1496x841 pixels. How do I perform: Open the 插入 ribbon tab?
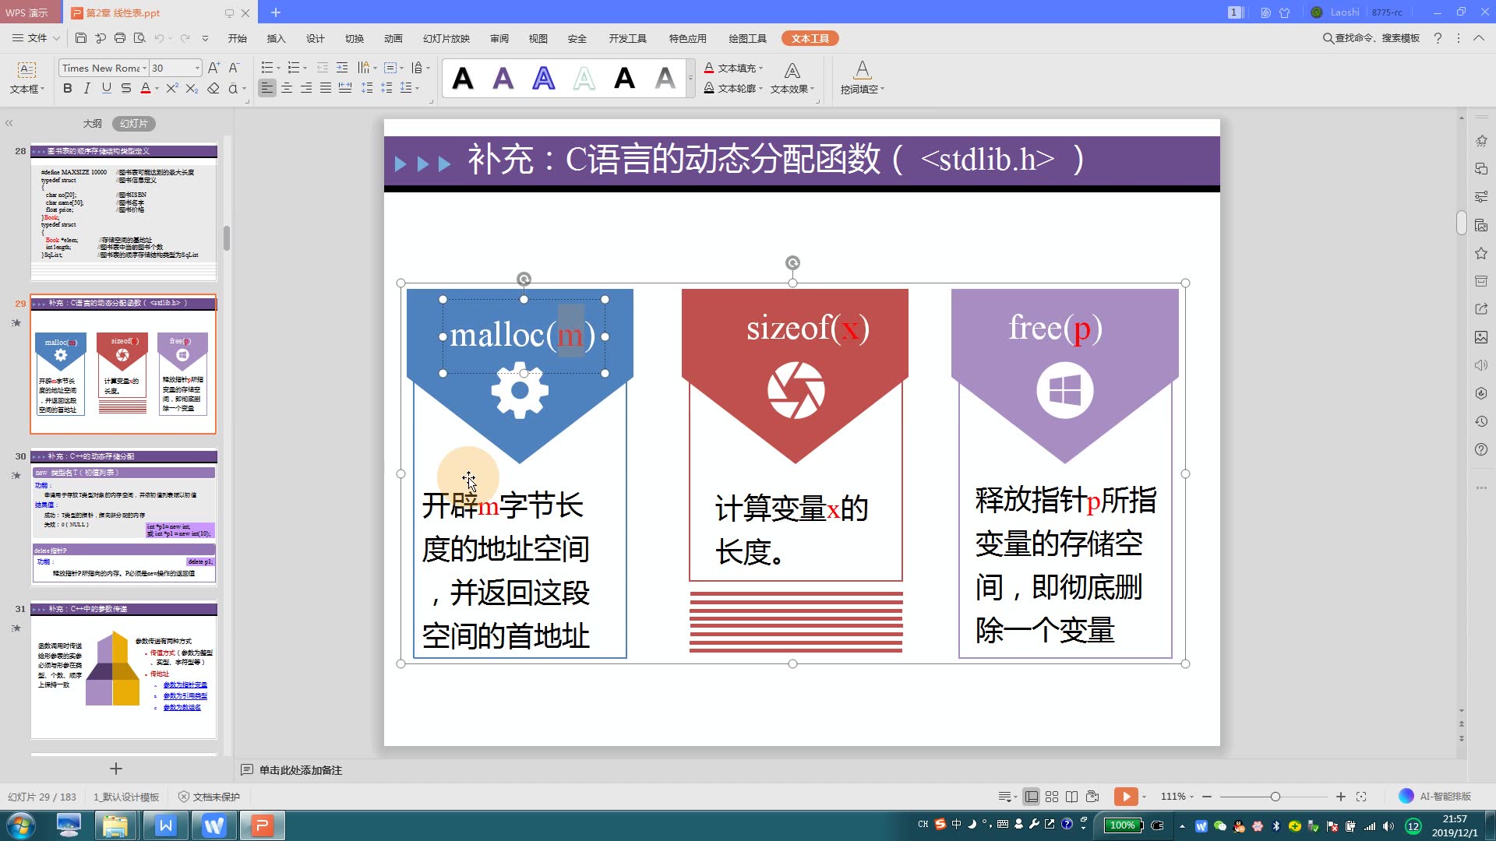(276, 38)
